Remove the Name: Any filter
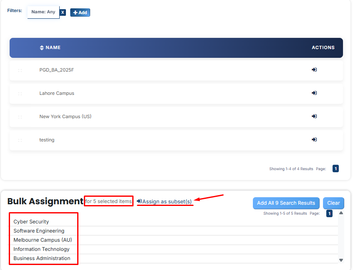Viewport: 353px width, 270px height. click(x=63, y=12)
